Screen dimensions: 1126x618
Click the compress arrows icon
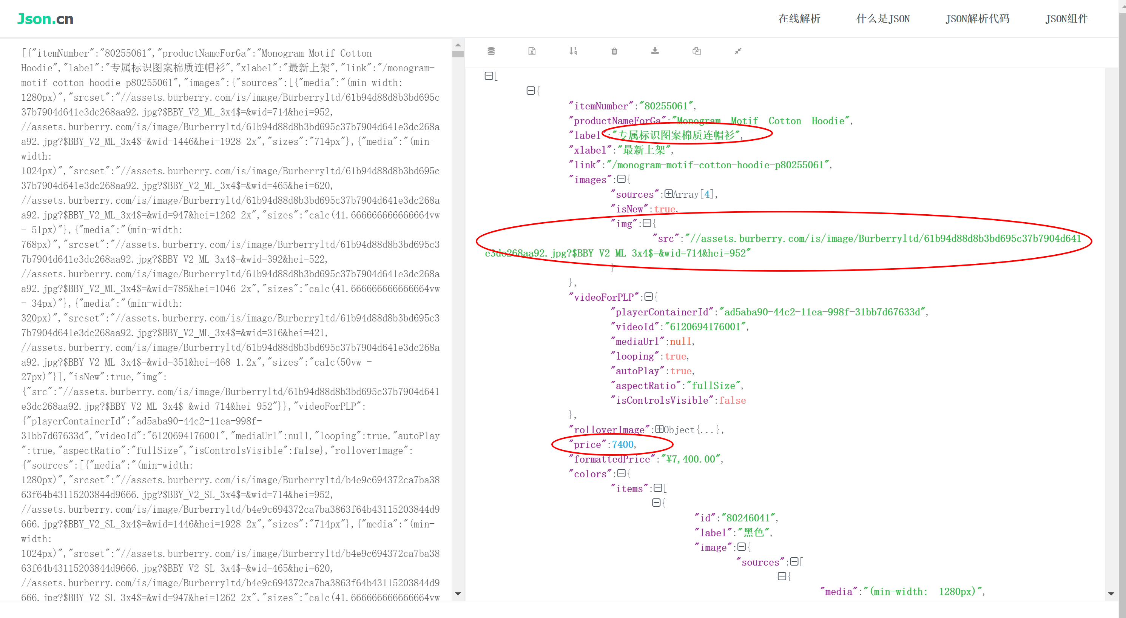point(738,51)
